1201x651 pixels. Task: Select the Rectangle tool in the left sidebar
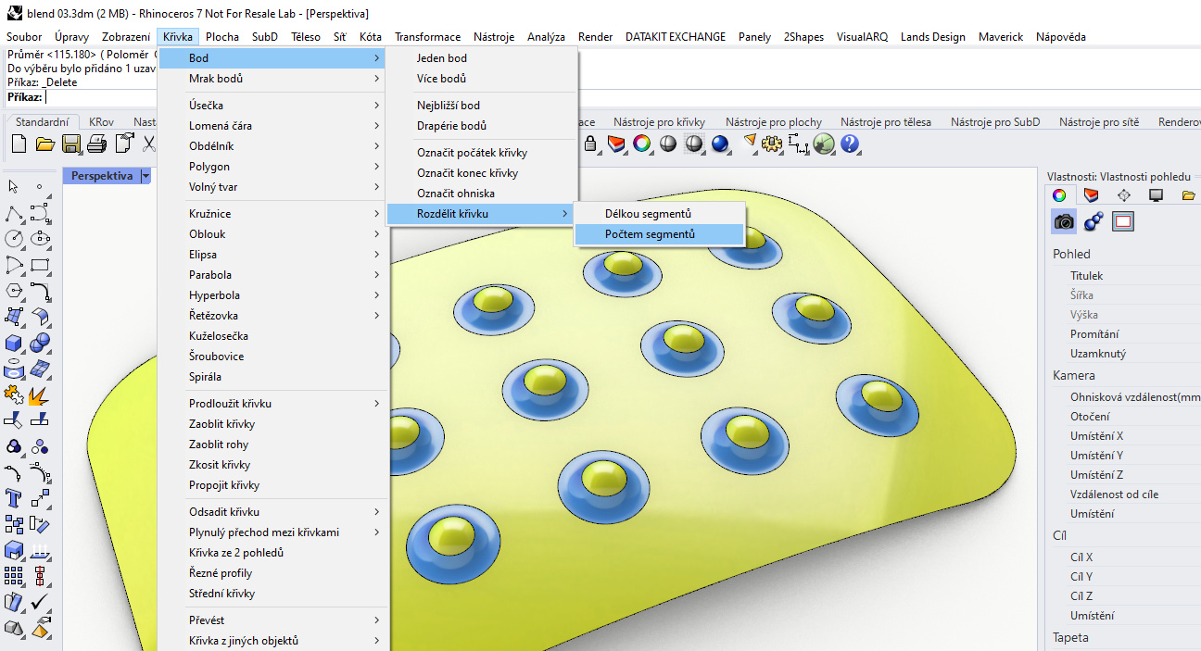(39, 265)
